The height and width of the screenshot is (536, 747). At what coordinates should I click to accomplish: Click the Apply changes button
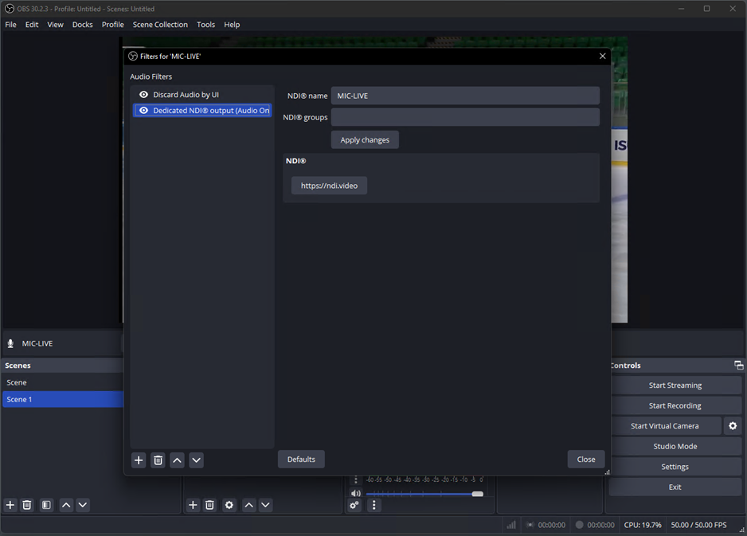point(365,140)
